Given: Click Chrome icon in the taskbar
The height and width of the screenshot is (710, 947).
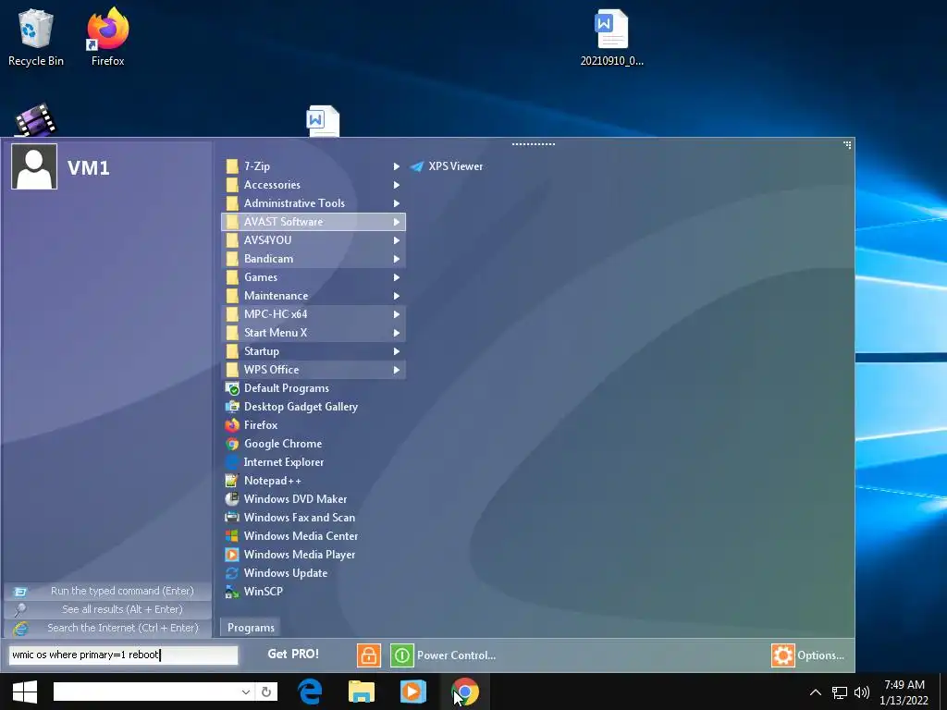Looking at the screenshot, I should (464, 692).
